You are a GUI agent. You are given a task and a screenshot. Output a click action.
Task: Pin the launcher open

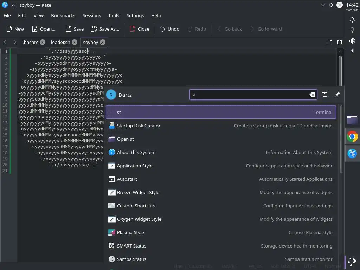tap(337, 95)
